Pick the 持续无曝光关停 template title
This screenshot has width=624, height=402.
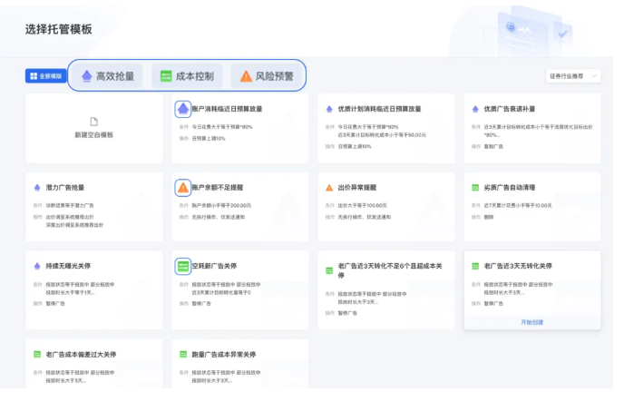click(x=68, y=266)
